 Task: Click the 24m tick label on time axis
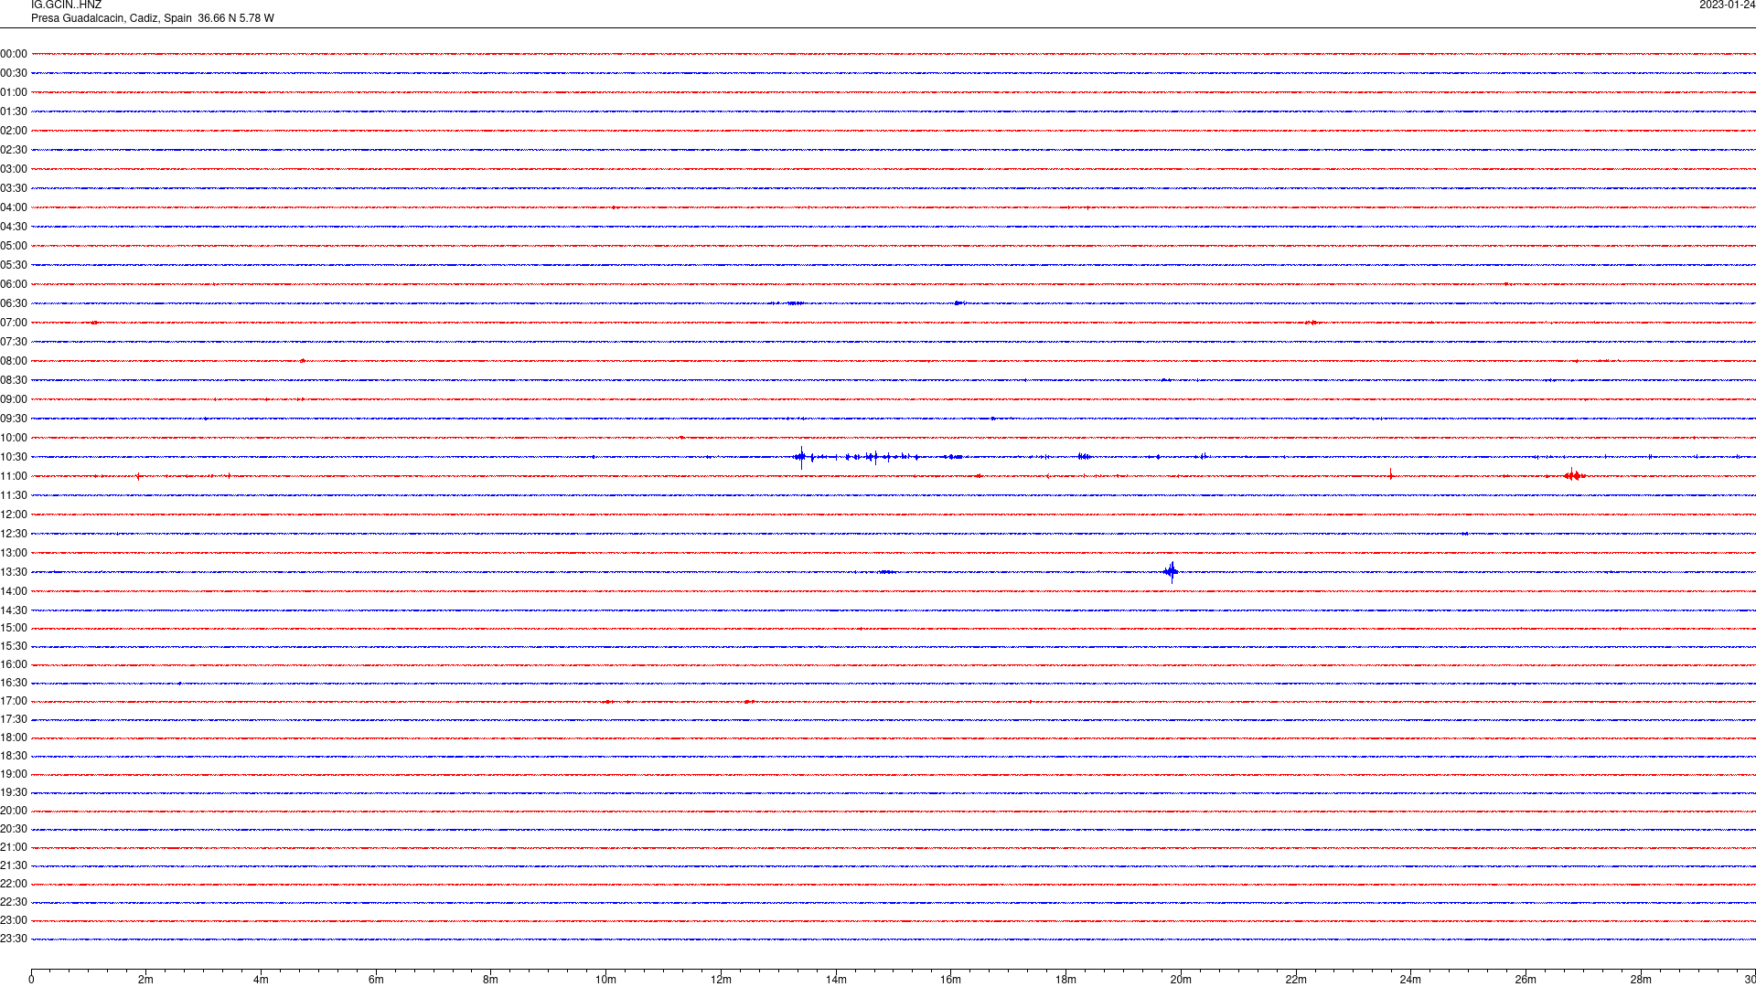coord(1410,980)
